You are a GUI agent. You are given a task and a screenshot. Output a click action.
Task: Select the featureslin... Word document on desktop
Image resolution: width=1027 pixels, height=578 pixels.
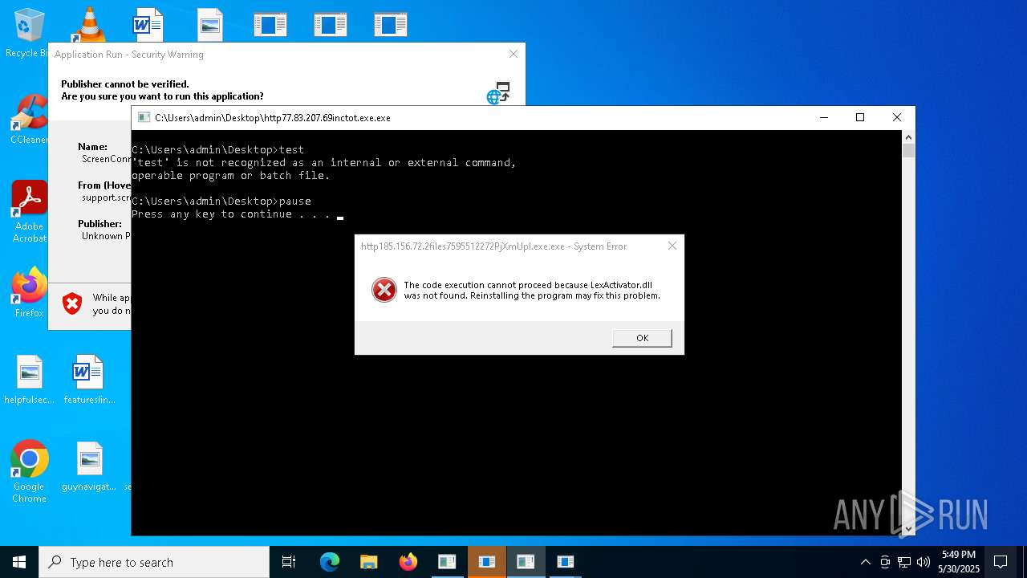89,380
